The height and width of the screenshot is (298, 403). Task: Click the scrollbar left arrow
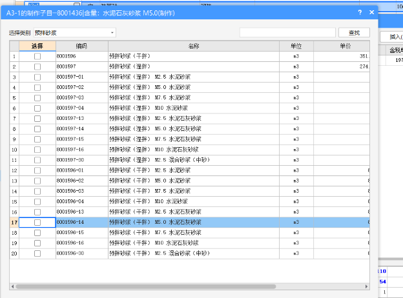[13, 286]
